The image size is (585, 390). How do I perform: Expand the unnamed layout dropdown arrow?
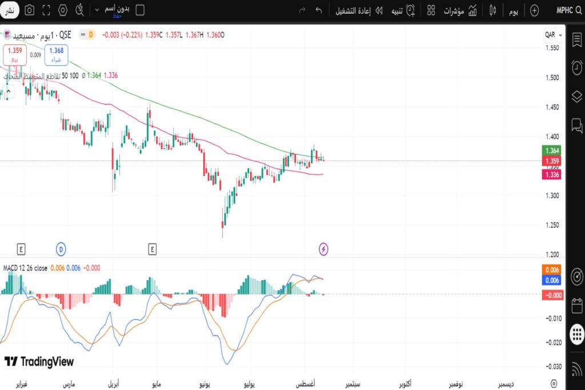pyautogui.click(x=97, y=10)
